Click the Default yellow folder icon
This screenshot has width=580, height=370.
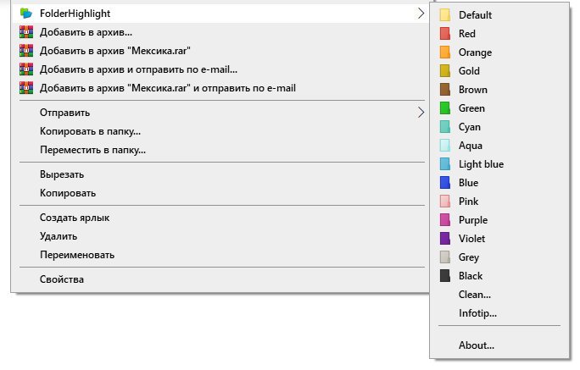tap(445, 15)
